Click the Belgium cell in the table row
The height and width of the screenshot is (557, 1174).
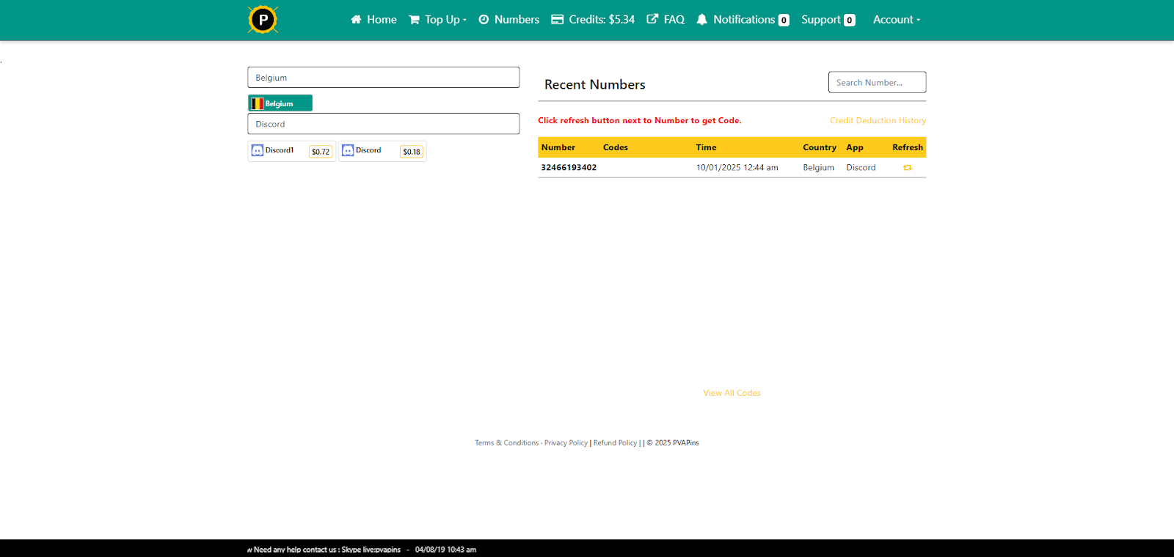pos(818,168)
